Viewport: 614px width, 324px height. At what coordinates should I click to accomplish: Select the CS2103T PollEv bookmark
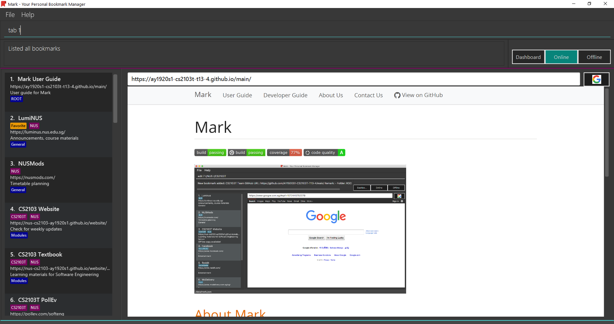click(59, 305)
